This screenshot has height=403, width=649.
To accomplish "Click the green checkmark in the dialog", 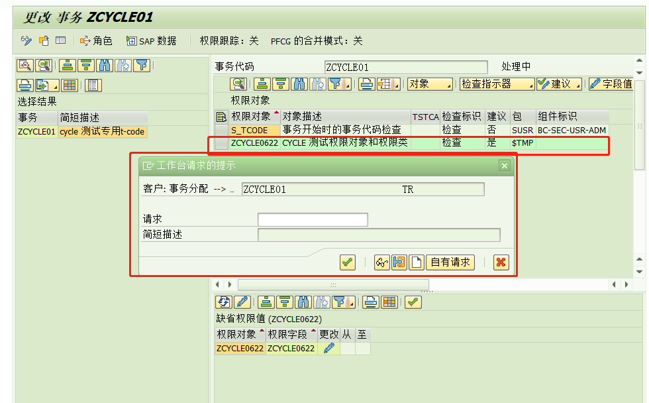I will pos(348,262).
